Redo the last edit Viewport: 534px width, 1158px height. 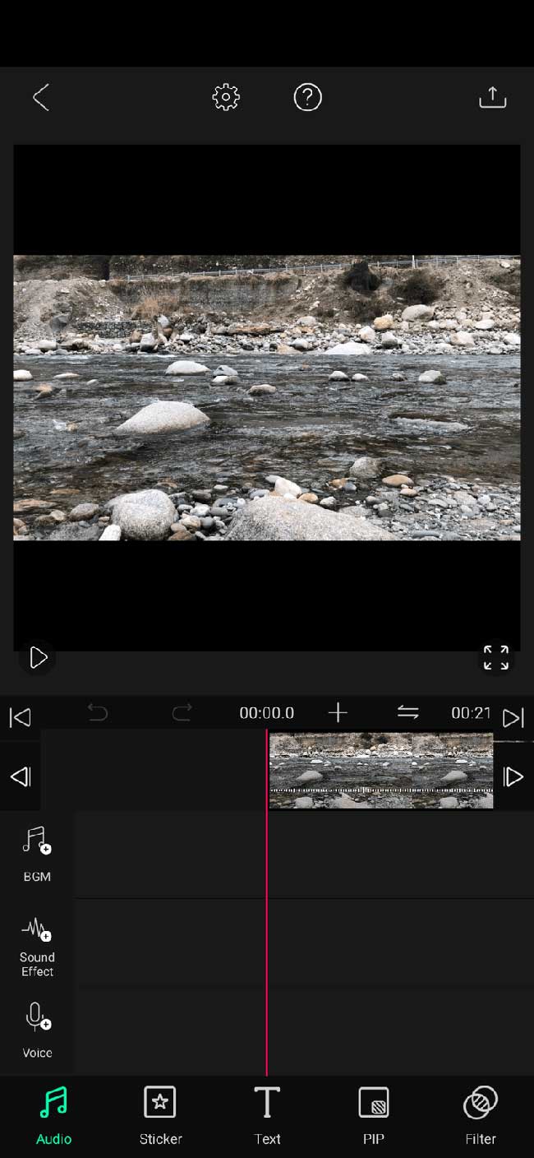182,712
